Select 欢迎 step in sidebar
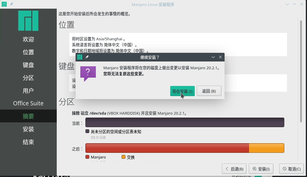307x177 pixels. [x=28, y=39]
